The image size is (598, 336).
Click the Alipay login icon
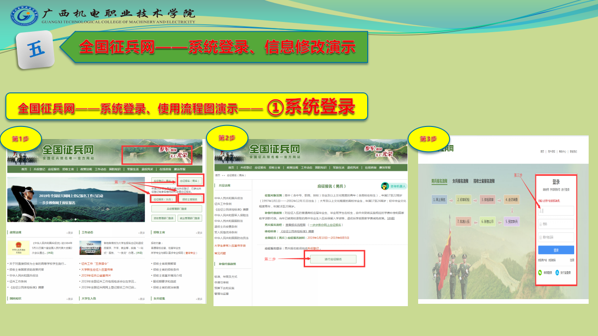(557, 272)
